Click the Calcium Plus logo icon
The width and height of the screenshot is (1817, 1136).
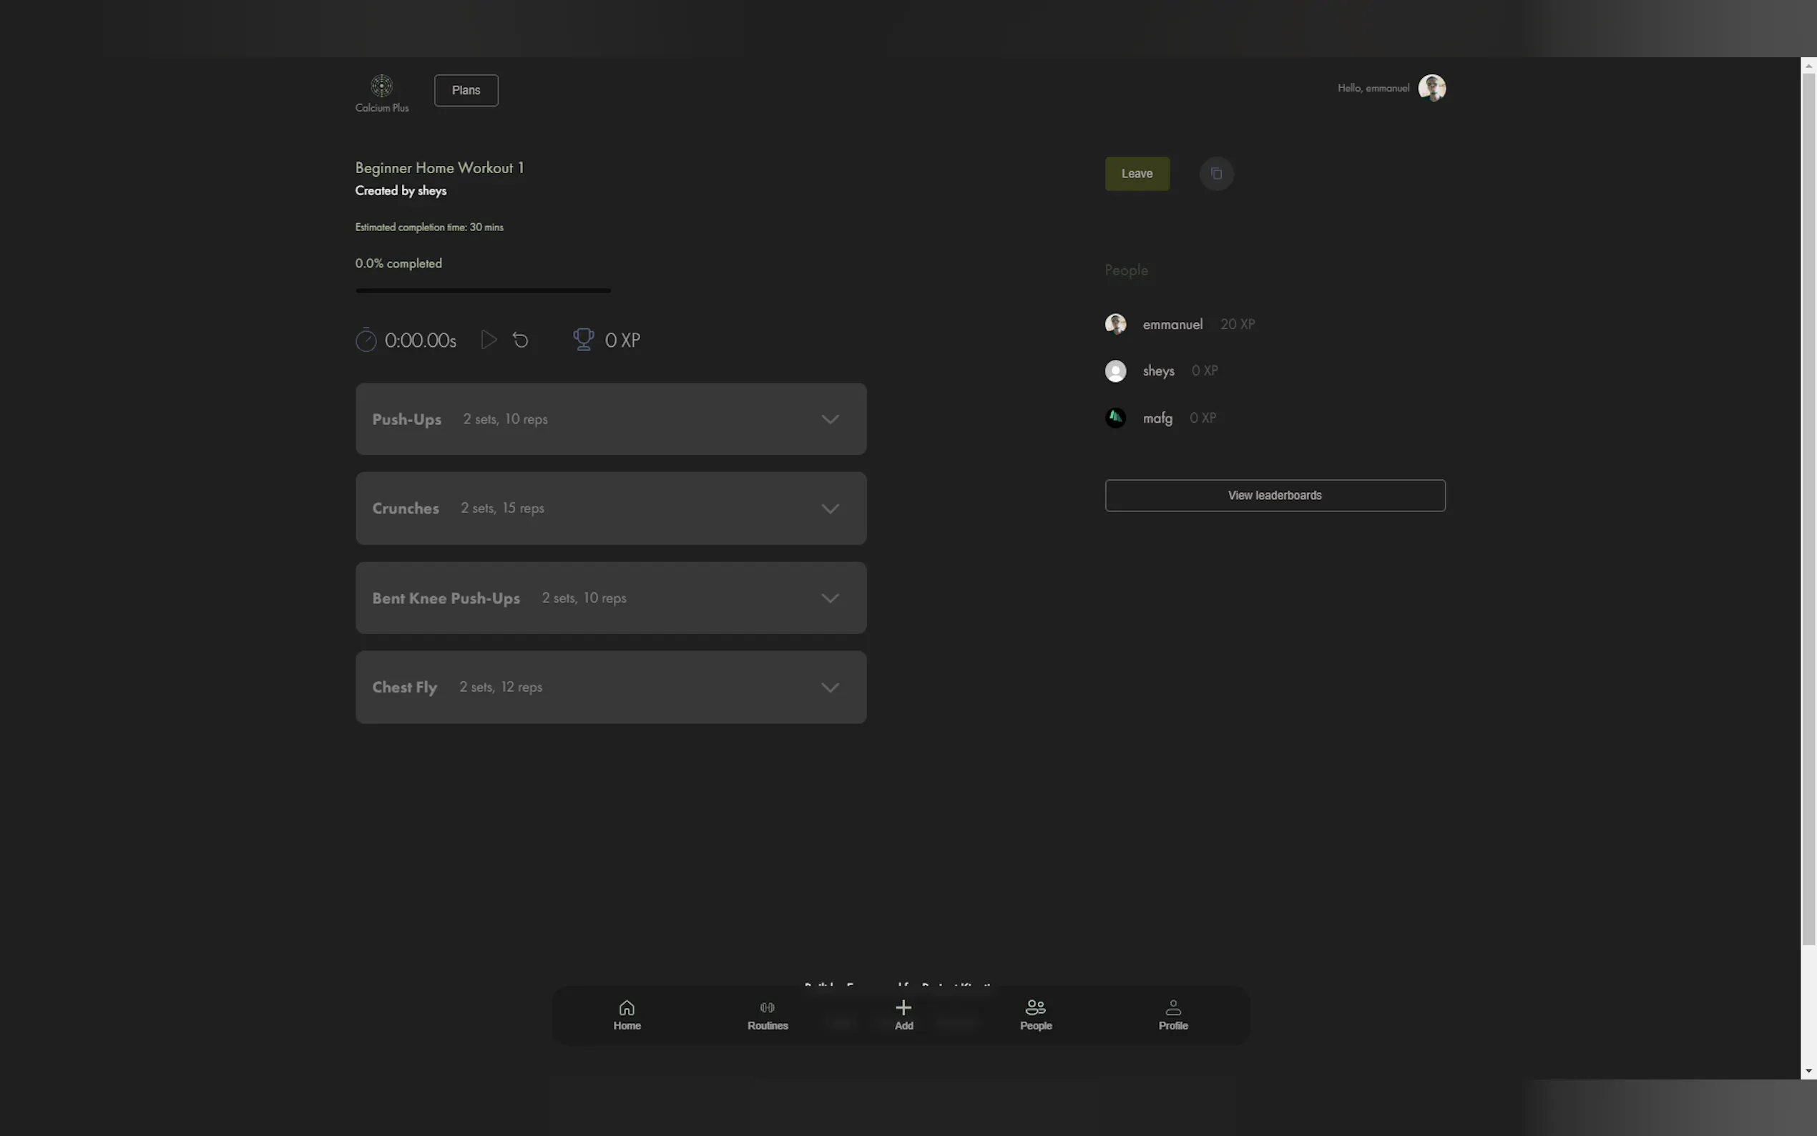point(381,86)
